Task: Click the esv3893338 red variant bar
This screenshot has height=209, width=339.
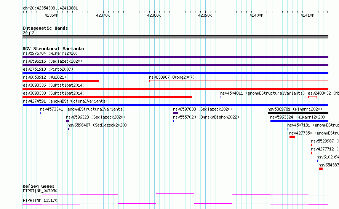Action: (x=107, y=97)
